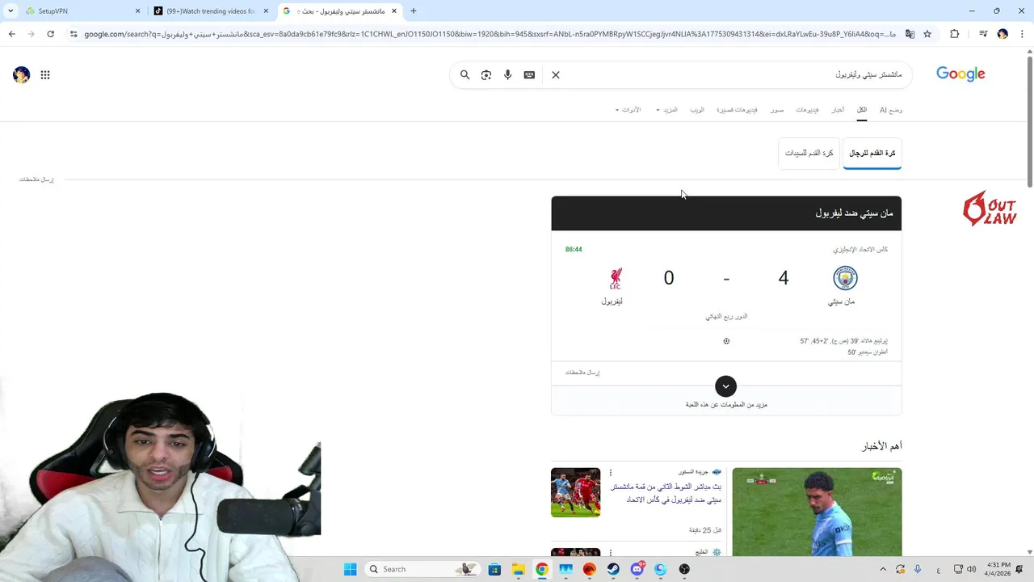Select كرة القدم للرجال men's football chip
The height and width of the screenshot is (582, 1034).
(872, 153)
